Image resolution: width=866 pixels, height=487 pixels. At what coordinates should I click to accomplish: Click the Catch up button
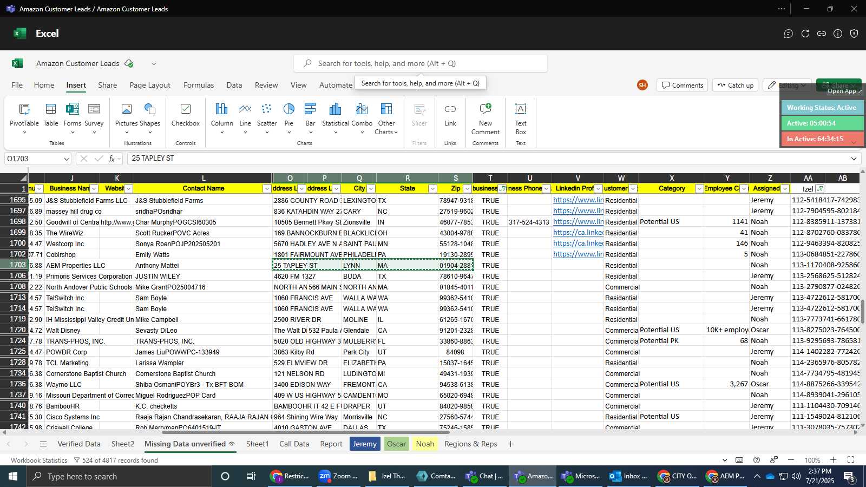[735, 85]
